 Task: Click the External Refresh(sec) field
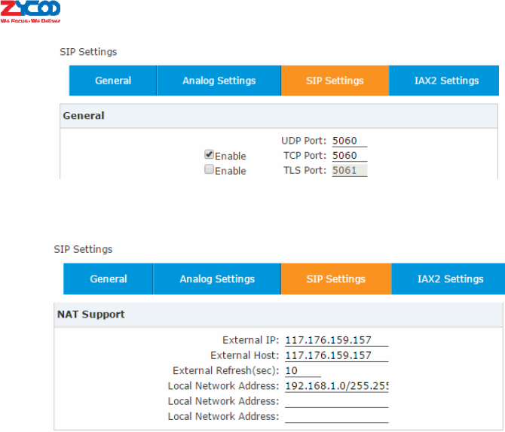[x=302, y=371]
